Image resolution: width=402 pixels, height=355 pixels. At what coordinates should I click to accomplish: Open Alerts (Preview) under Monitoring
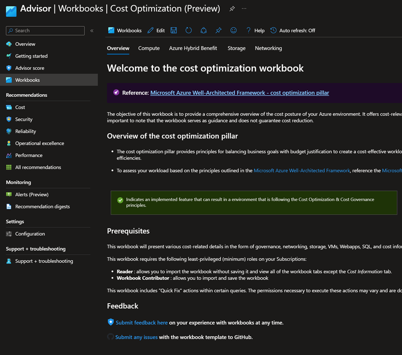click(31, 195)
